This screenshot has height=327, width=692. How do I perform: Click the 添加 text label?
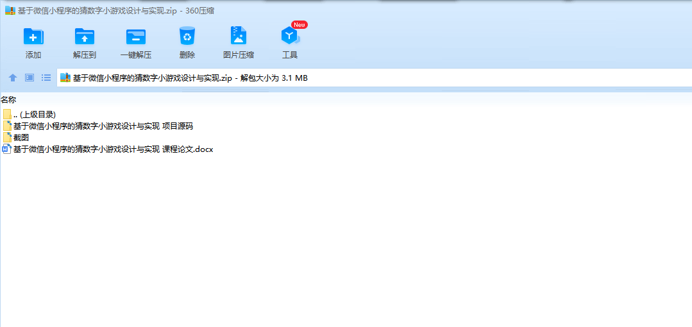click(33, 55)
